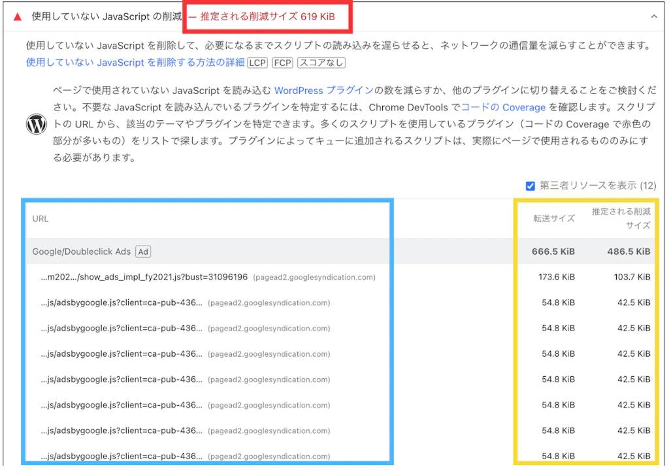
Task: Click the WordPress logo icon
Action: pos(37,124)
